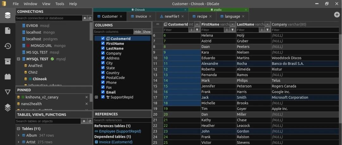Viewport: 342px width, 145px height.
Task: Open the query history sidebar icon
Action: 8,46
